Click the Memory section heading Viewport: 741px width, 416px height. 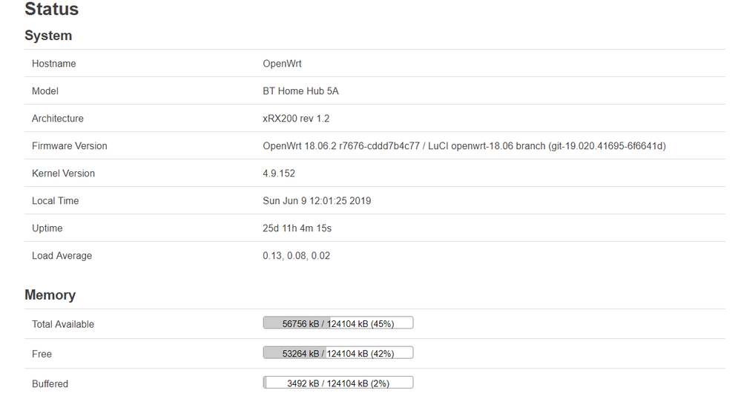point(50,294)
